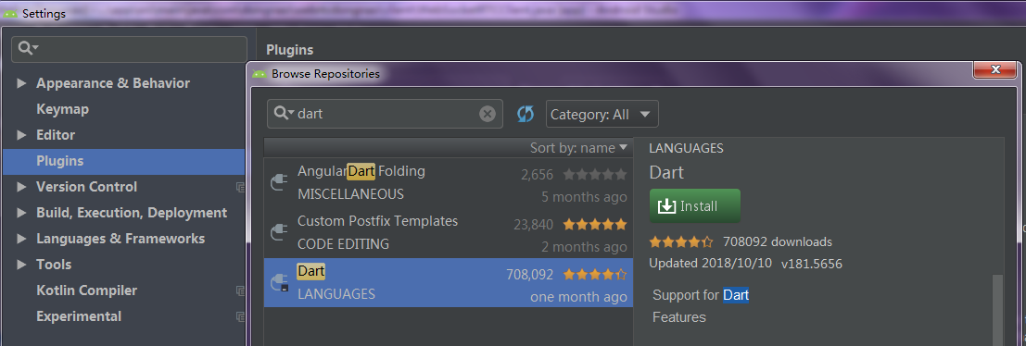This screenshot has height=346, width=1026.
Task: Expand Build, Execution, Deployment section
Action: click(x=21, y=213)
